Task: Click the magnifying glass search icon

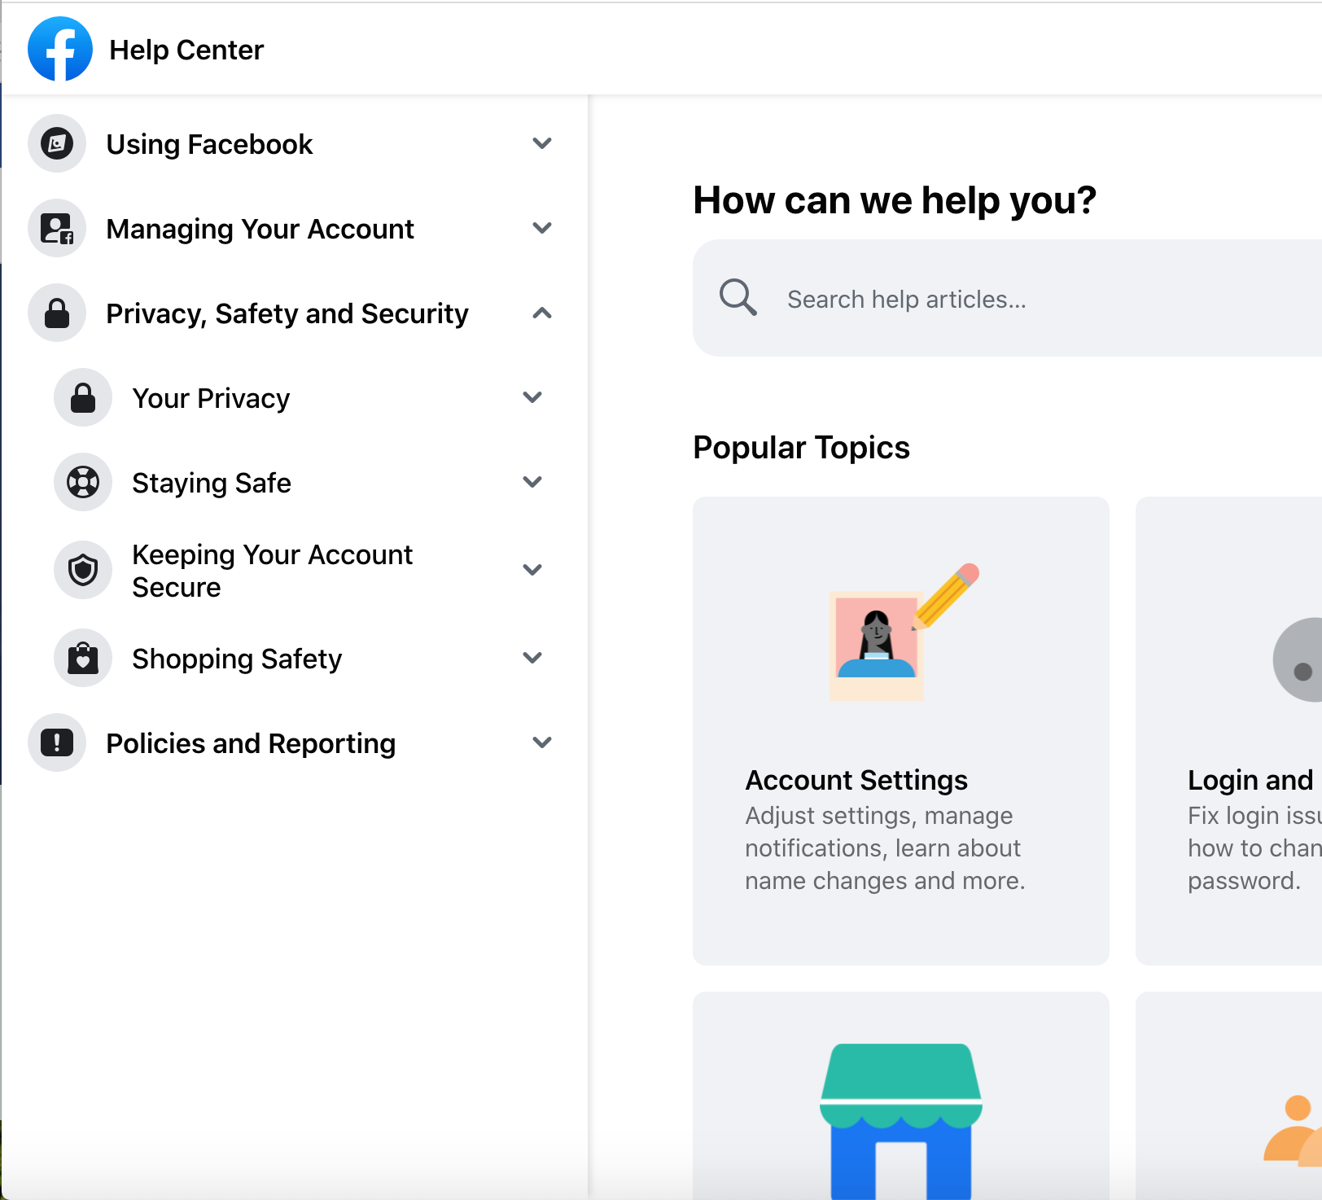Action: point(738,297)
